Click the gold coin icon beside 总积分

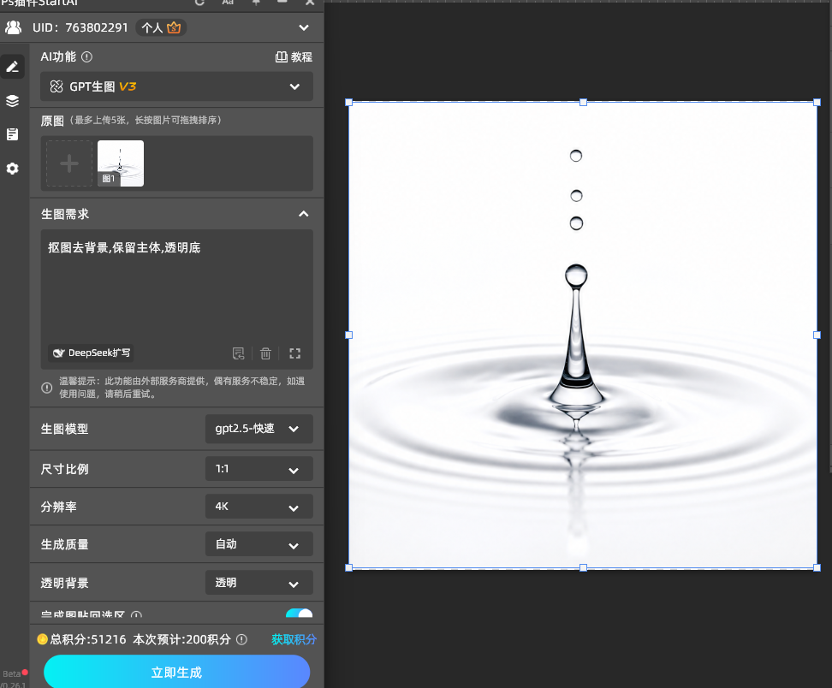(x=43, y=640)
